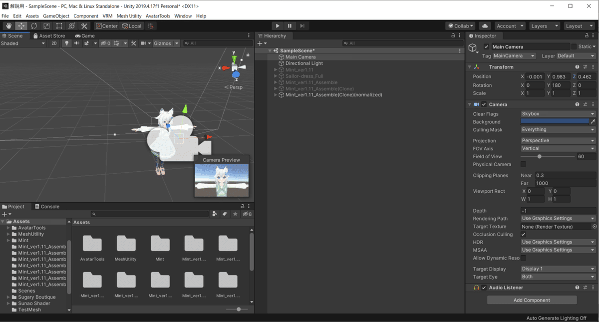Open the AvatarTools menu
The width and height of the screenshot is (599, 322).
(158, 16)
